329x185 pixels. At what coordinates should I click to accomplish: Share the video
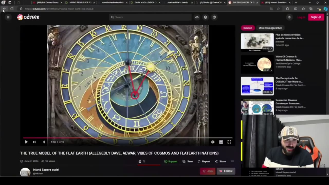coord(220,161)
